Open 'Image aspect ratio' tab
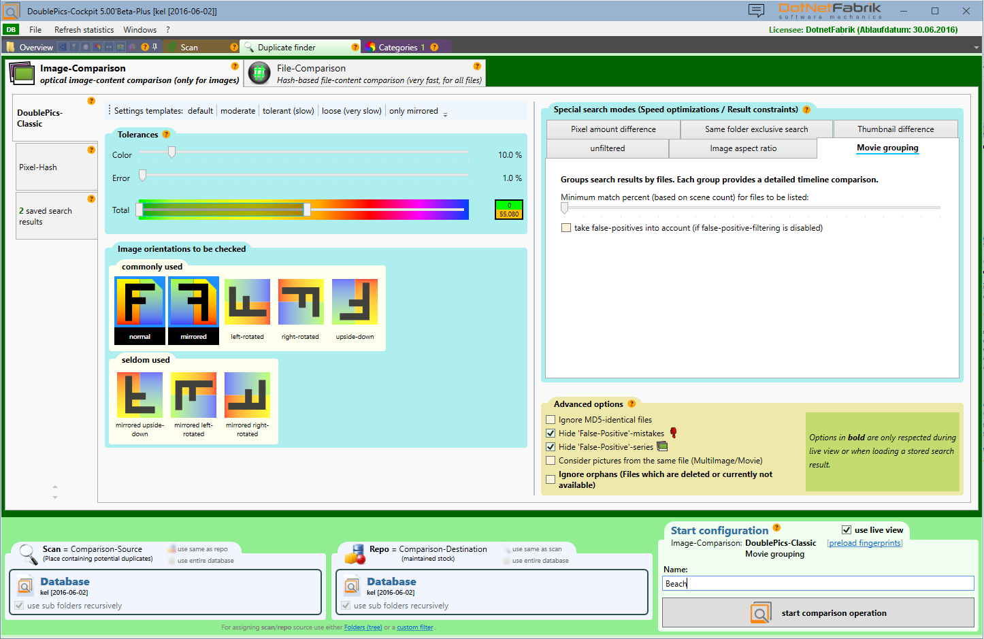984x639 pixels. (x=743, y=148)
